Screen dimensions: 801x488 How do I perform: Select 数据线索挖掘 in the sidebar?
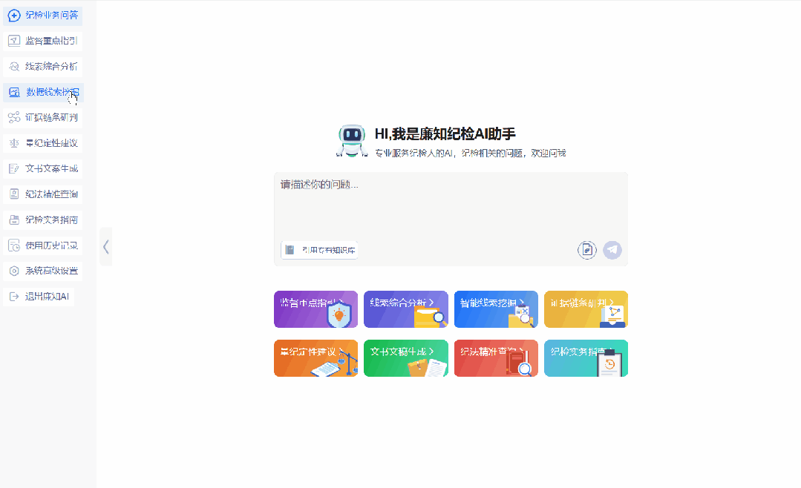click(43, 93)
